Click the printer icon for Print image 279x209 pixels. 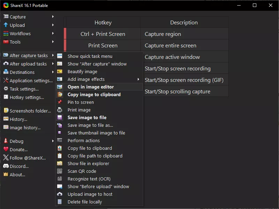[x=60, y=110]
